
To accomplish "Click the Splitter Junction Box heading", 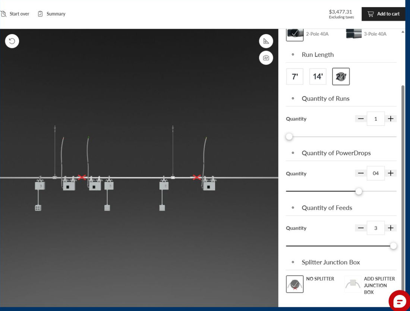I will [x=331, y=262].
